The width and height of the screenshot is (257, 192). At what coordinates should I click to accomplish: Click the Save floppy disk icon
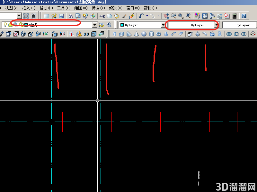61,16
